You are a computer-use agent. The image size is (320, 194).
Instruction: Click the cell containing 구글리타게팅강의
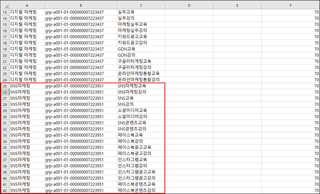pos(141,67)
